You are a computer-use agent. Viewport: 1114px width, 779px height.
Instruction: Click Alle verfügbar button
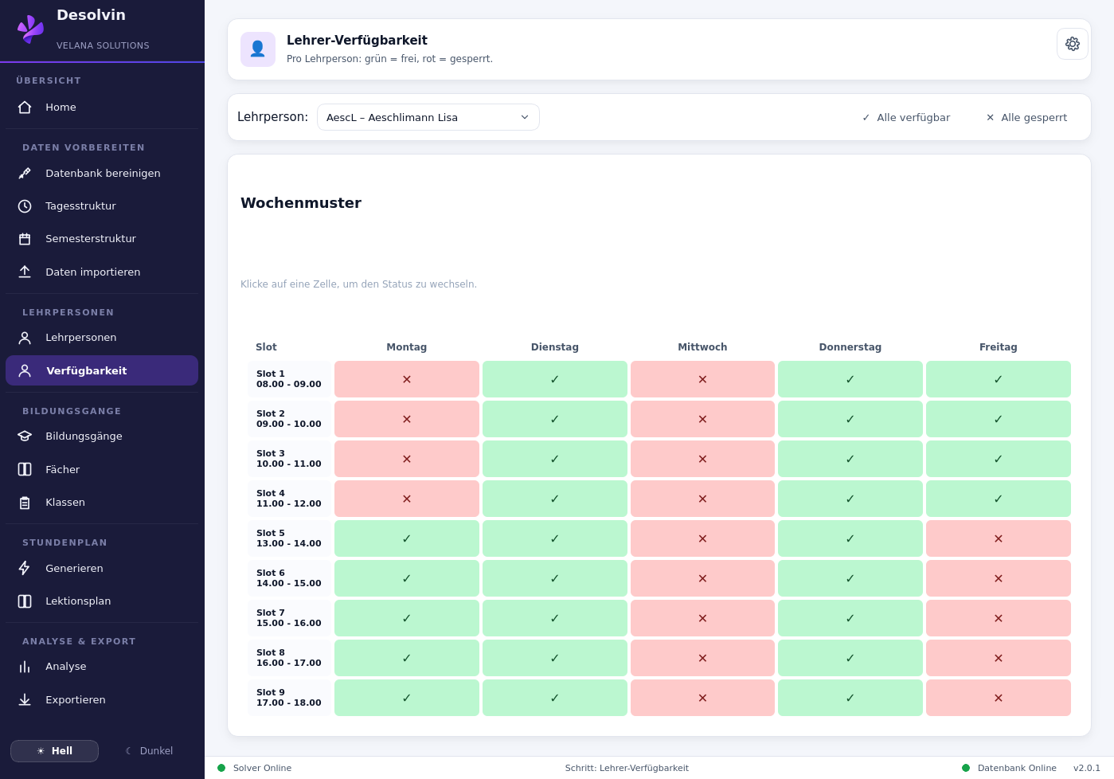[x=906, y=117]
